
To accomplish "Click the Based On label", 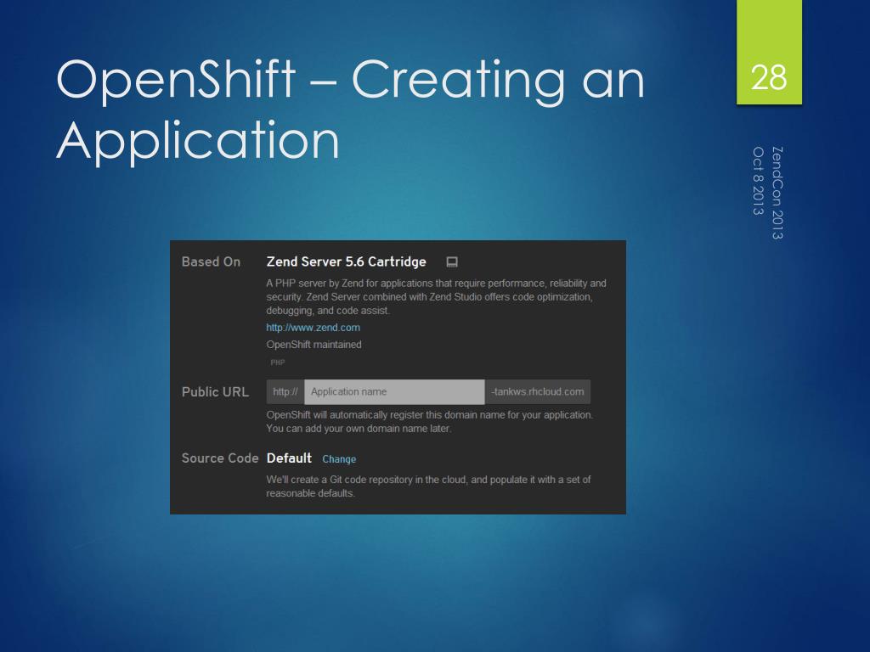I will (x=211, y=261).
